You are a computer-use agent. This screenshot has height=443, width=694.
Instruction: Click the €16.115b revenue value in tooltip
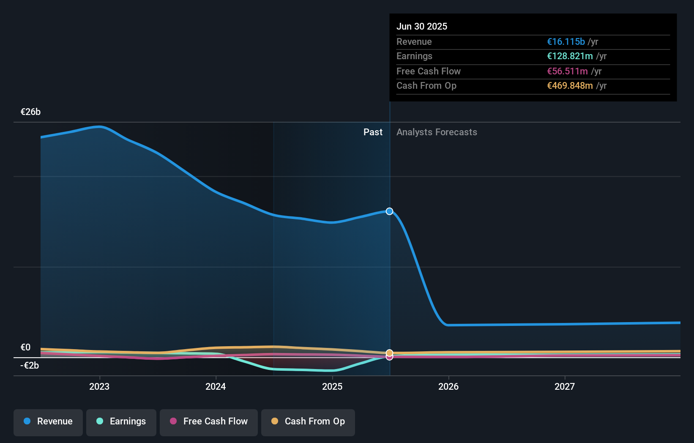point(566,42)
